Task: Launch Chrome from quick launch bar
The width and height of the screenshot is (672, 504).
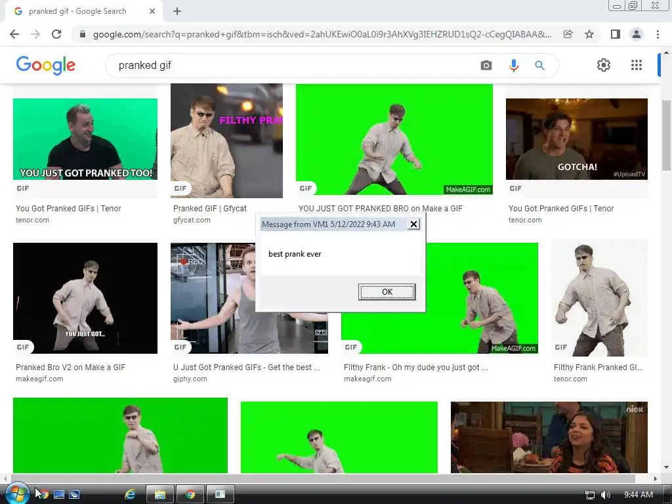Action: click(43, 495)
